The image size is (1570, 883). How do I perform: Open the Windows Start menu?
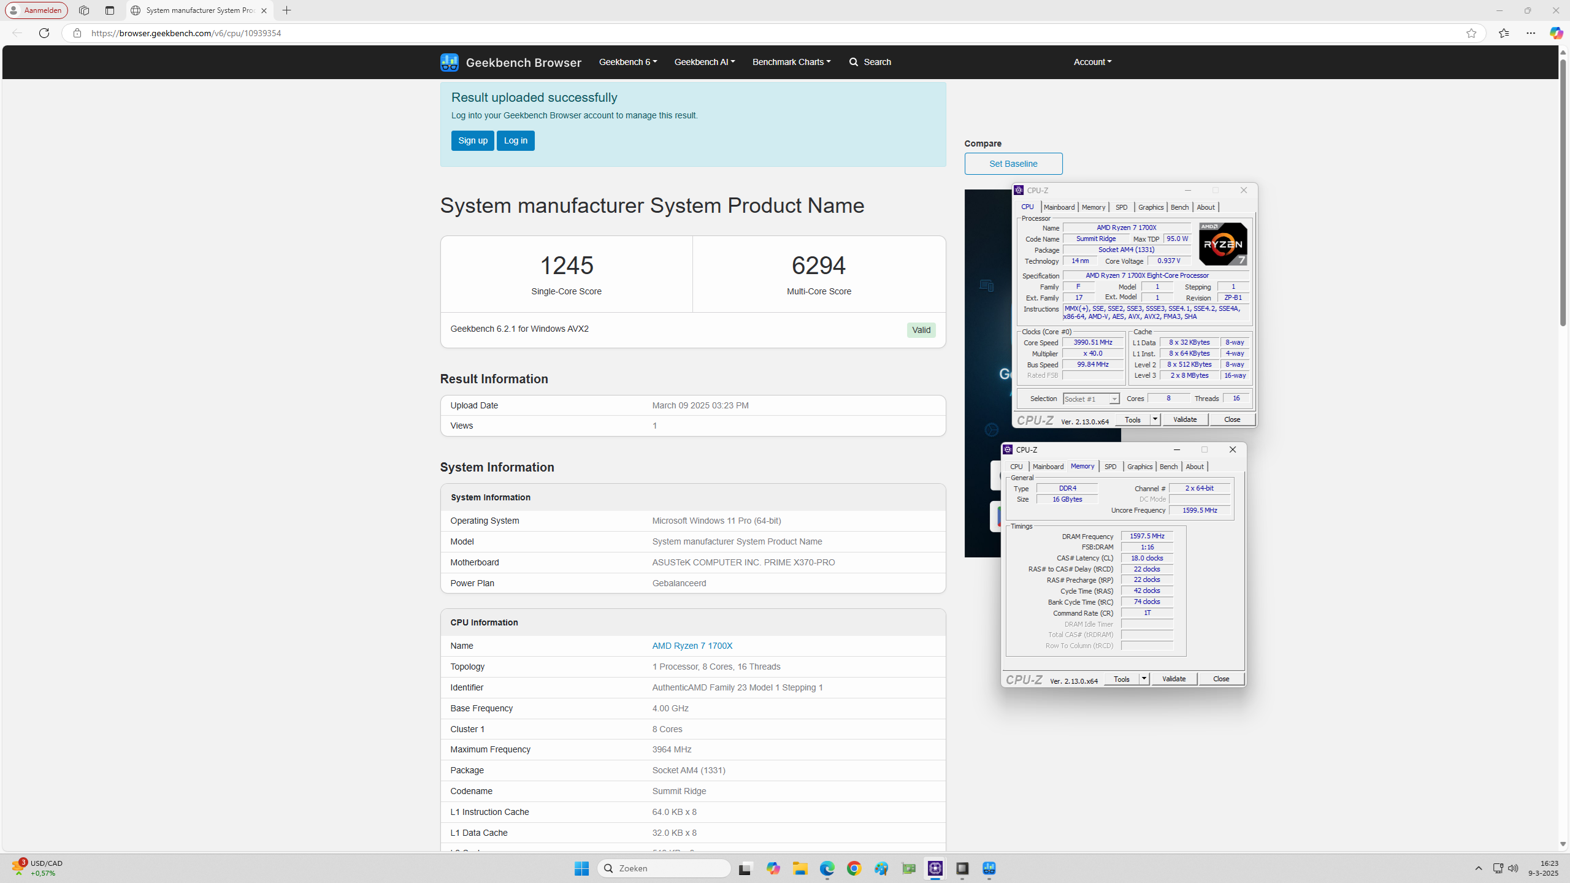tap(581, 868)
